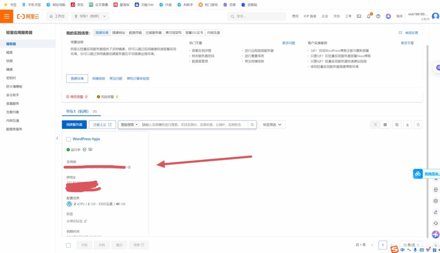Open the 15 条/页 page size dropdown

[x=411, y=245]
